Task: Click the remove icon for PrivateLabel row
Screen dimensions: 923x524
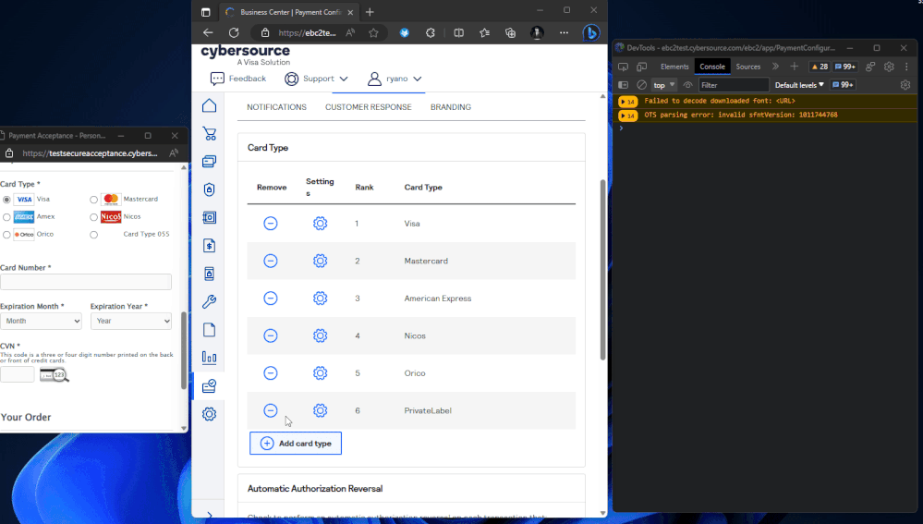Action: pos(271,410)
